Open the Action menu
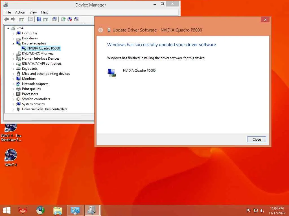The width and height of the screenshot is (289, 216). 20,12
